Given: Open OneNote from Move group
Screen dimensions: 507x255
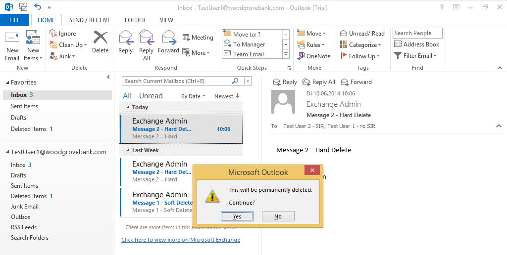Looking at the screenshot, I should click(314, 56).
